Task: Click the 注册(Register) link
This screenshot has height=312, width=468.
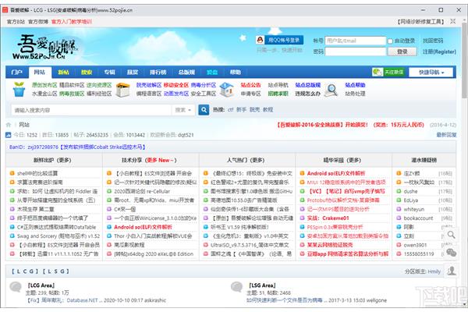Action: (x=439, y=51)
